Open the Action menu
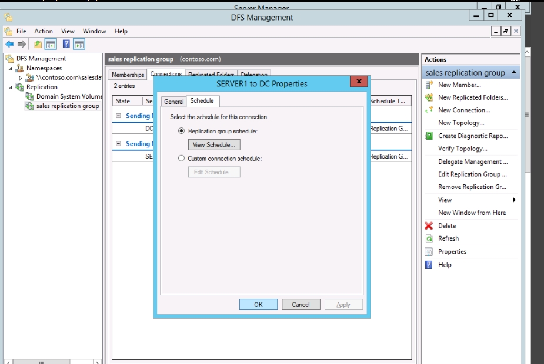 (x=43, y=31)
